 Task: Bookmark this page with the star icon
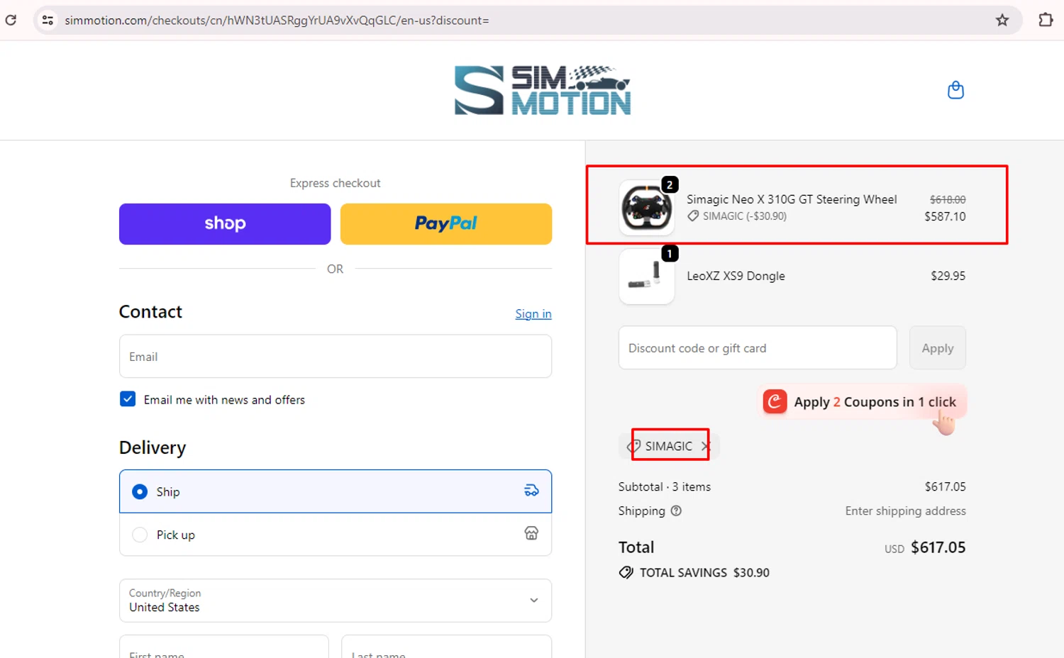[x=1002, y=20]
